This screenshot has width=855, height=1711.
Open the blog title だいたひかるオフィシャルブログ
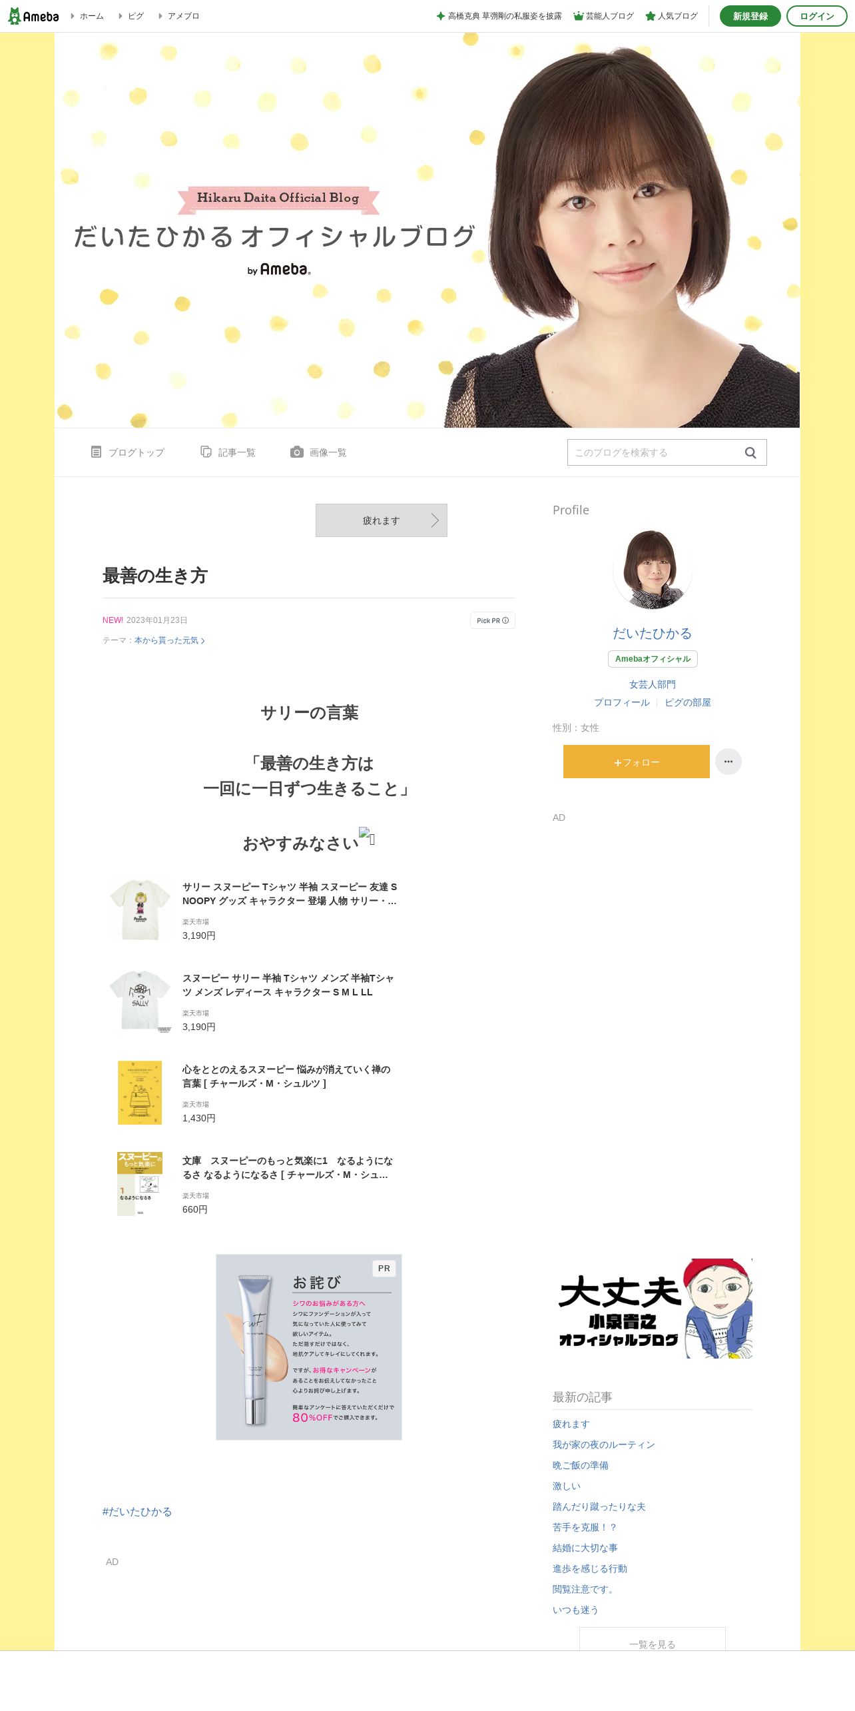point(274,237)
